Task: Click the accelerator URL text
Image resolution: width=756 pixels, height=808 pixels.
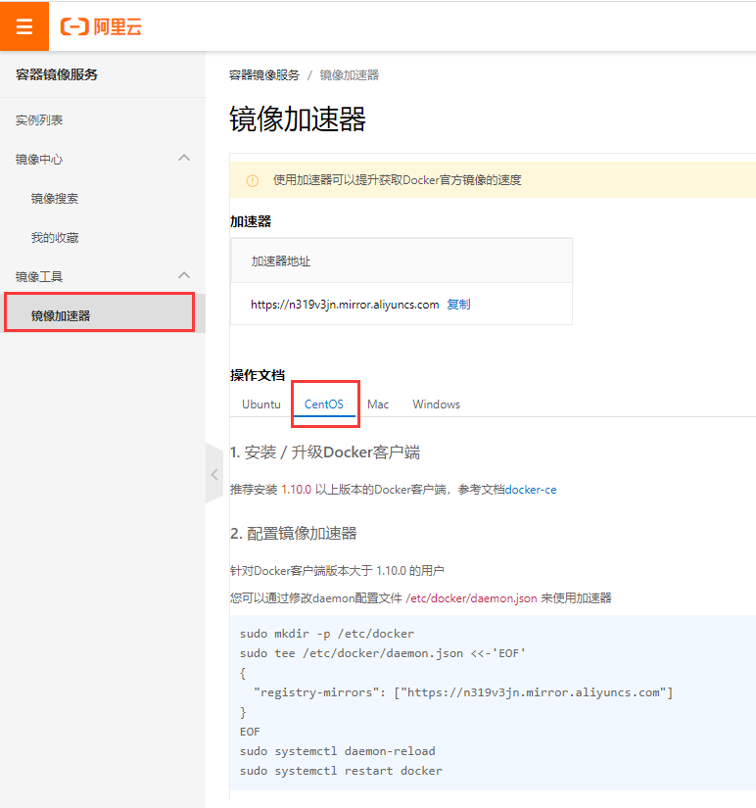Action: 345,305
